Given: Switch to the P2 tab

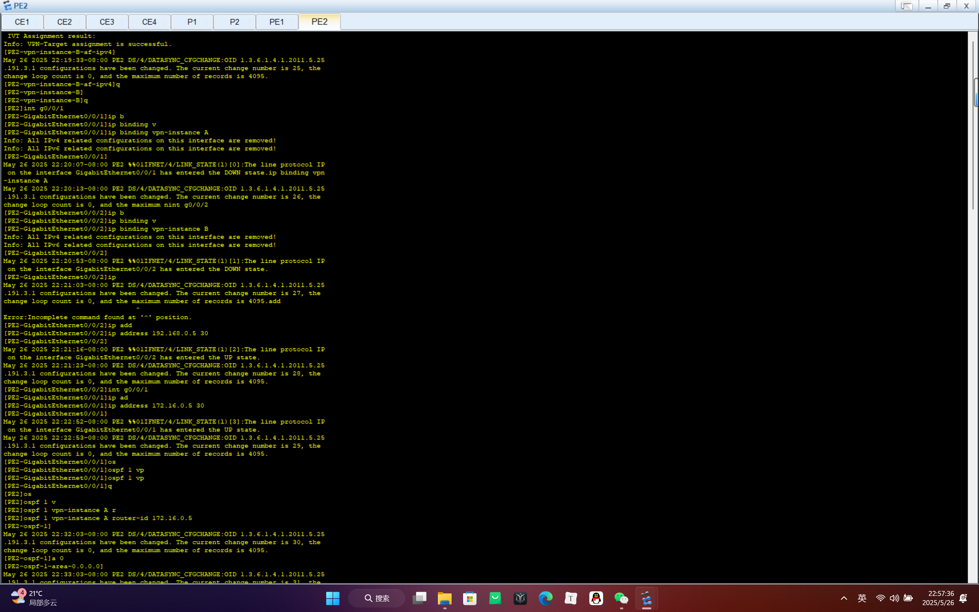Looking at the screenshot, I should (234, 22).
